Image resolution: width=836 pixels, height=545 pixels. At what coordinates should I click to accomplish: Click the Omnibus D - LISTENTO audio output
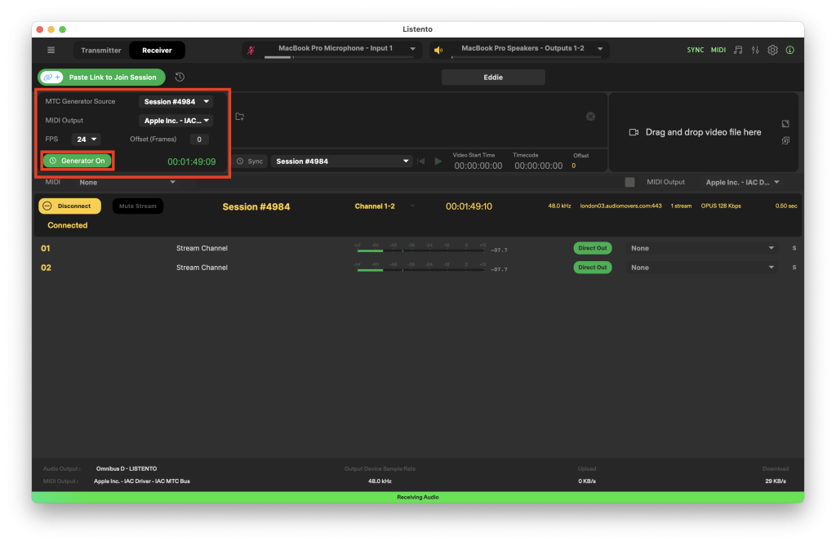pyautogui.click(x=127, y=469)
